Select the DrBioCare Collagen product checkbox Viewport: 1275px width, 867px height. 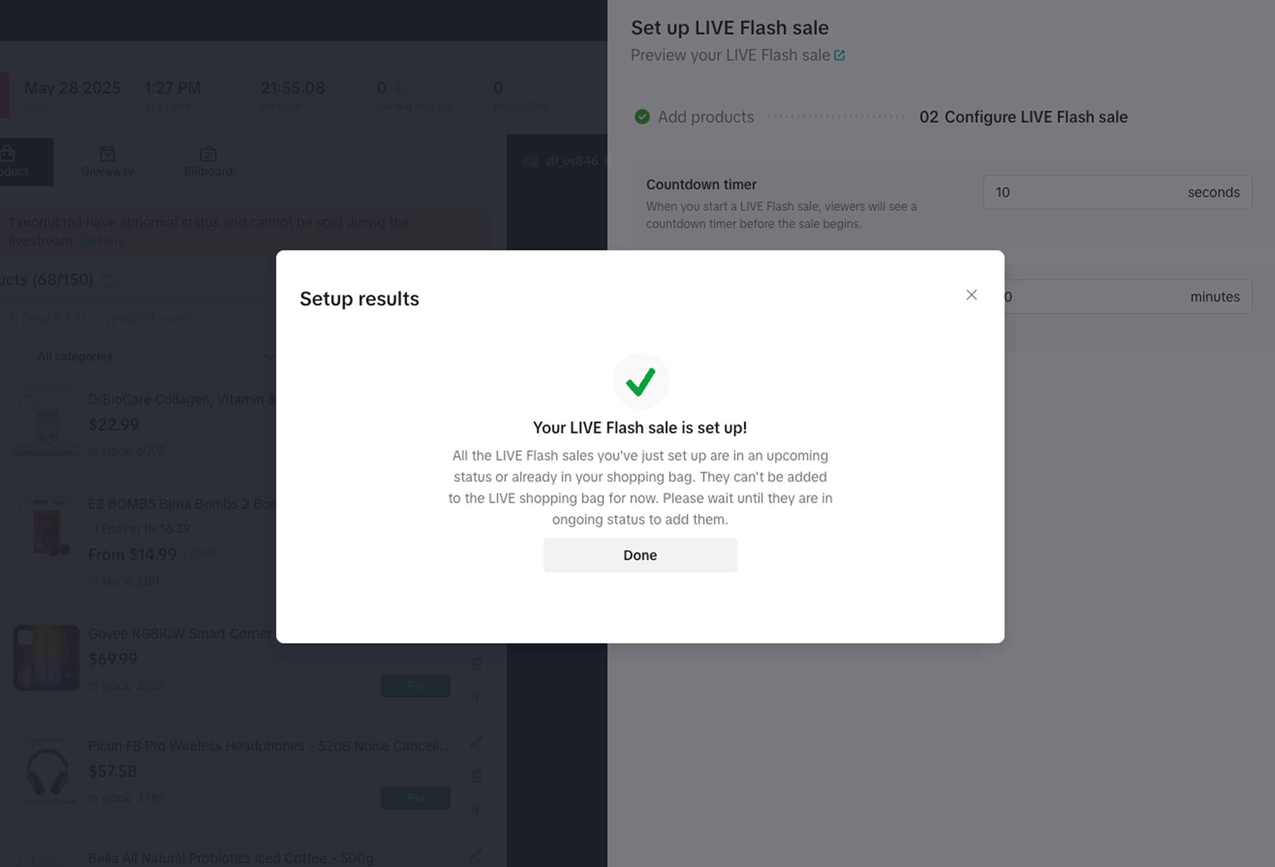[25, 403]
